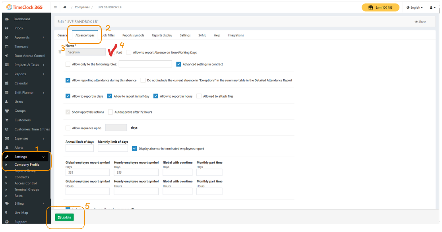Click the Earn 100 NIS button
The width and height of the screenshot is (442, 232).
point(380,8)
